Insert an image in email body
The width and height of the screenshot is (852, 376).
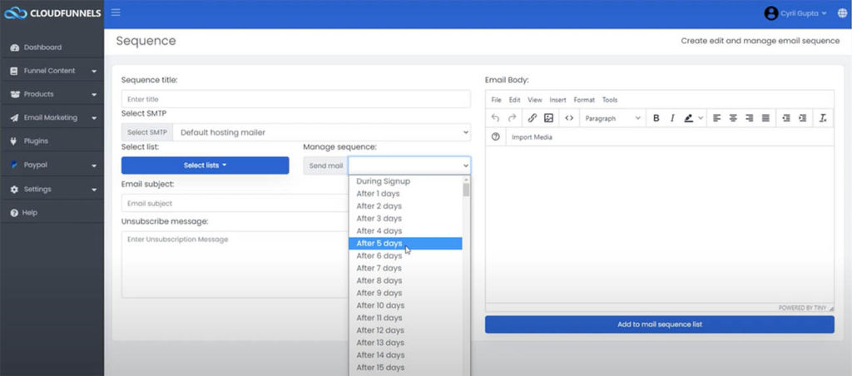click(549, 118)
